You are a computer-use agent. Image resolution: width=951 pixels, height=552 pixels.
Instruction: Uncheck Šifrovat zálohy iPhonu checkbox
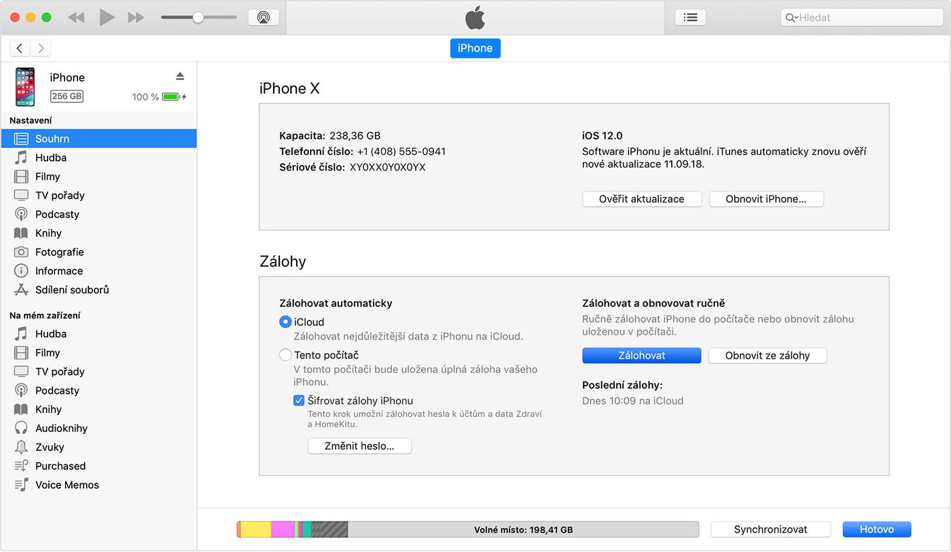[x=299, y=401]
